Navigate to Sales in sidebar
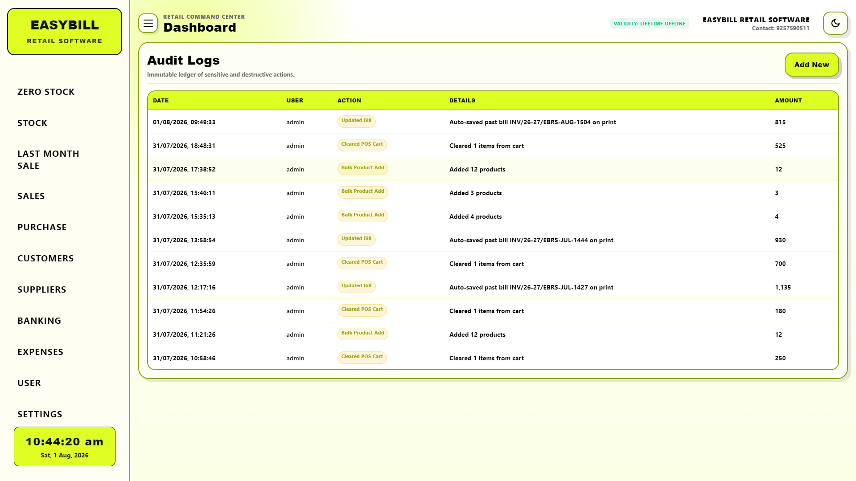Viewport: 856px width, 481px height. 31,196
